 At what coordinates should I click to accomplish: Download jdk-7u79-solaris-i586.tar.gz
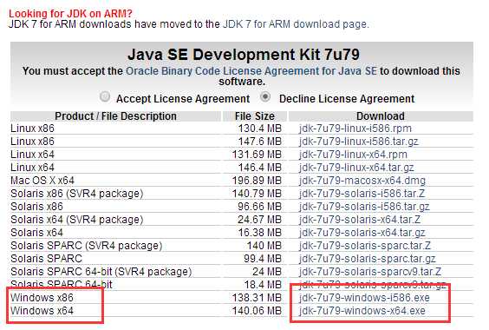tap(364, 207)
